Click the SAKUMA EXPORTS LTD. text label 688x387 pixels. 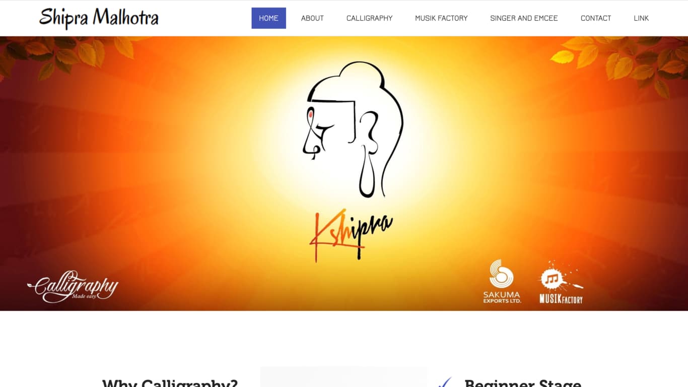pos(502,297)
